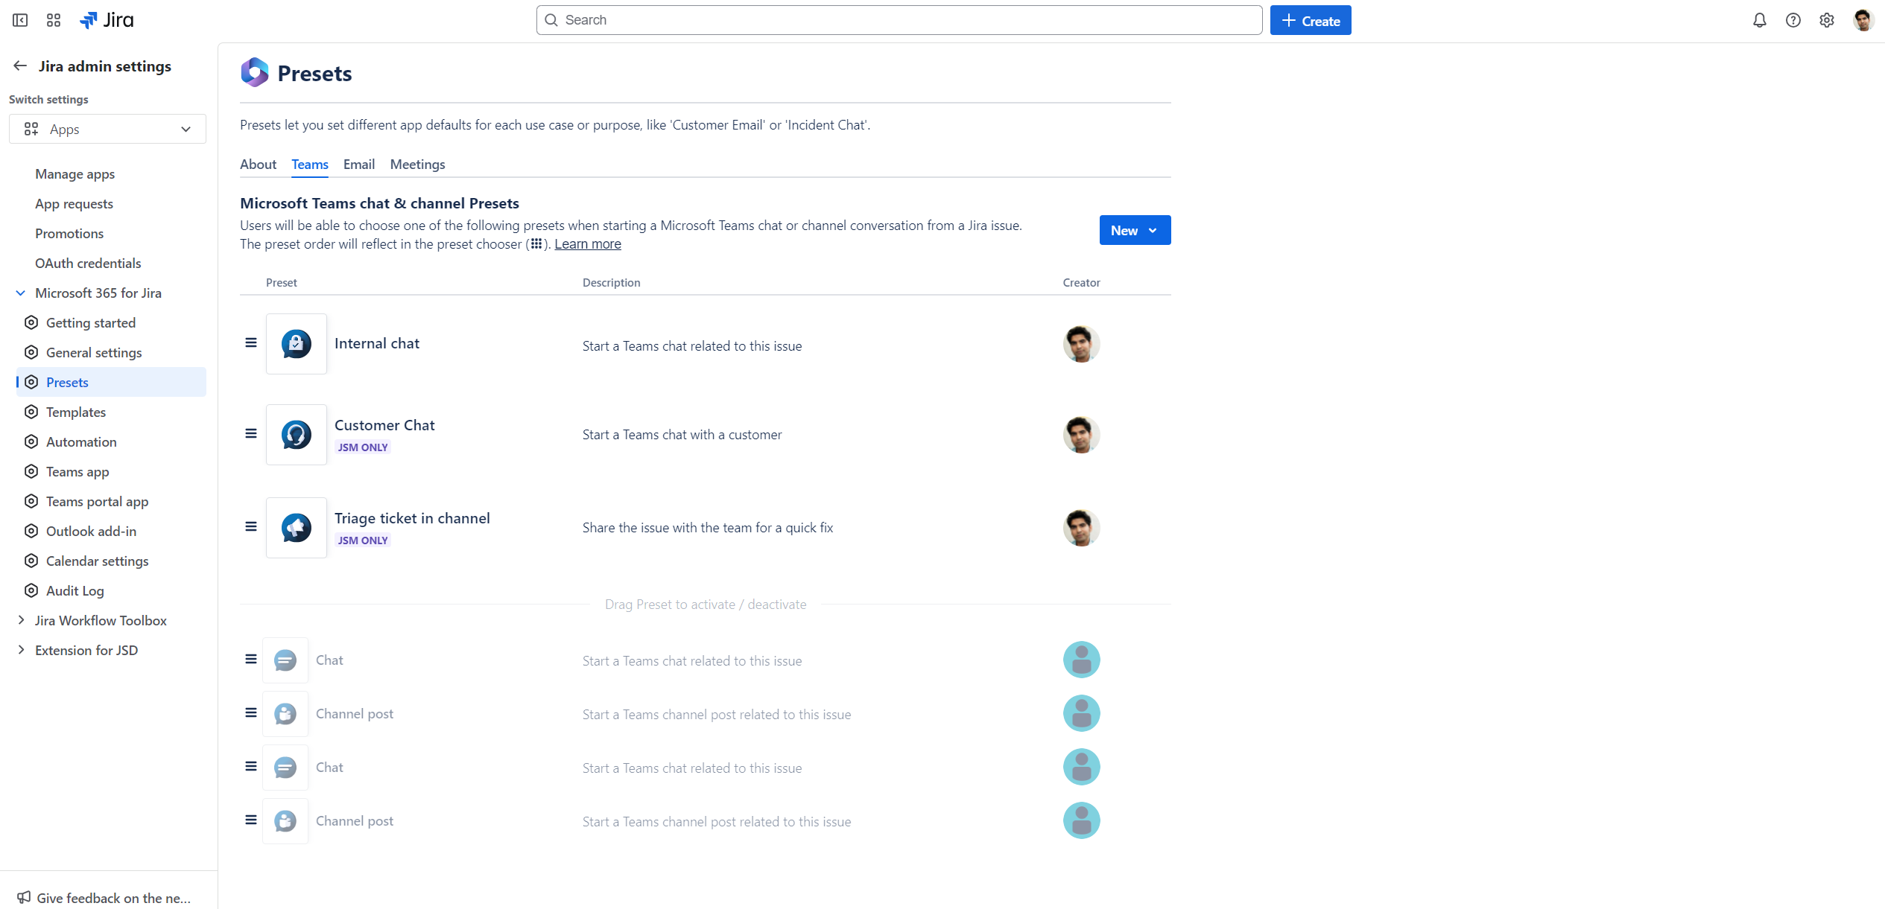The height and width of the screenshot is (909, 1885).
Task: Click the Customer Chat headset icon
Action: (x=296, y=435)
